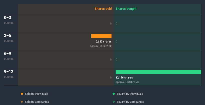Screen dimensions: 205x105
Task: Click the Shares sold column header
Action: [x=103, y=9]
